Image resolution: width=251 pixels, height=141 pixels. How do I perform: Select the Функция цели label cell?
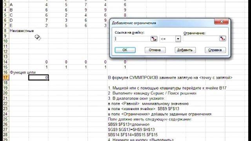[x=23, y=72]
